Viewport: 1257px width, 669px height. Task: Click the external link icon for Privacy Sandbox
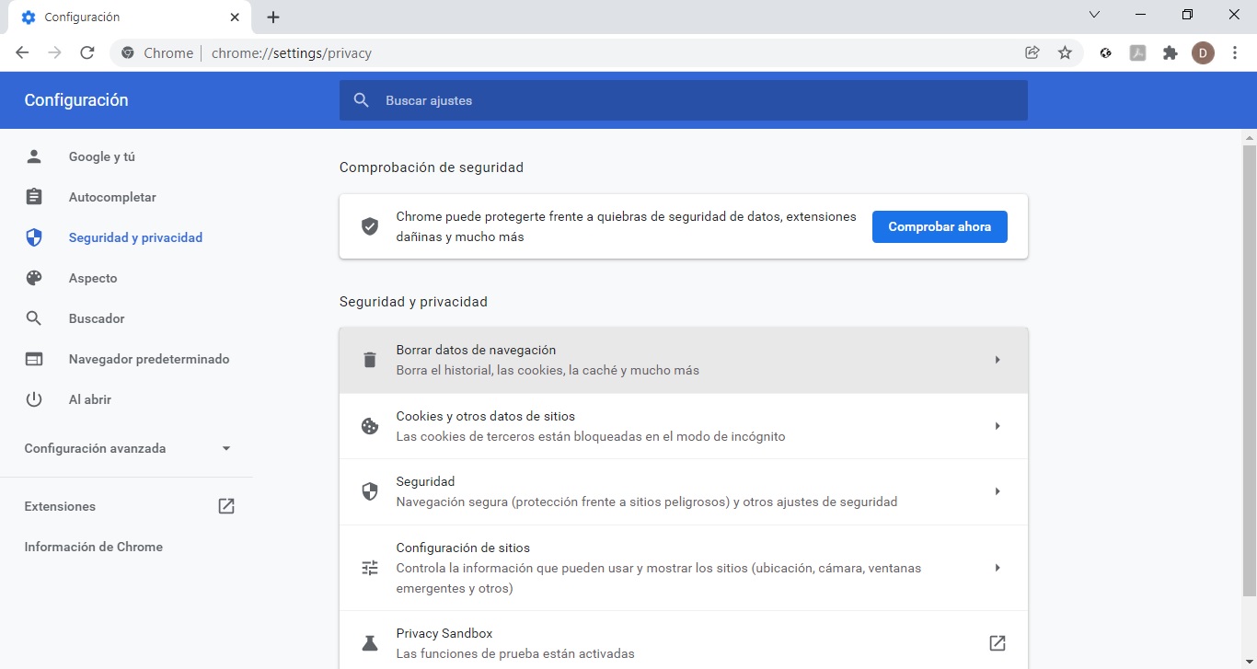click(x=998, y=643)
